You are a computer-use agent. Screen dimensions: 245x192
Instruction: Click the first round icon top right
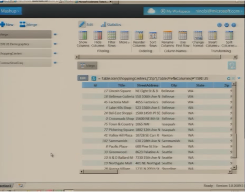pos(219,25)
